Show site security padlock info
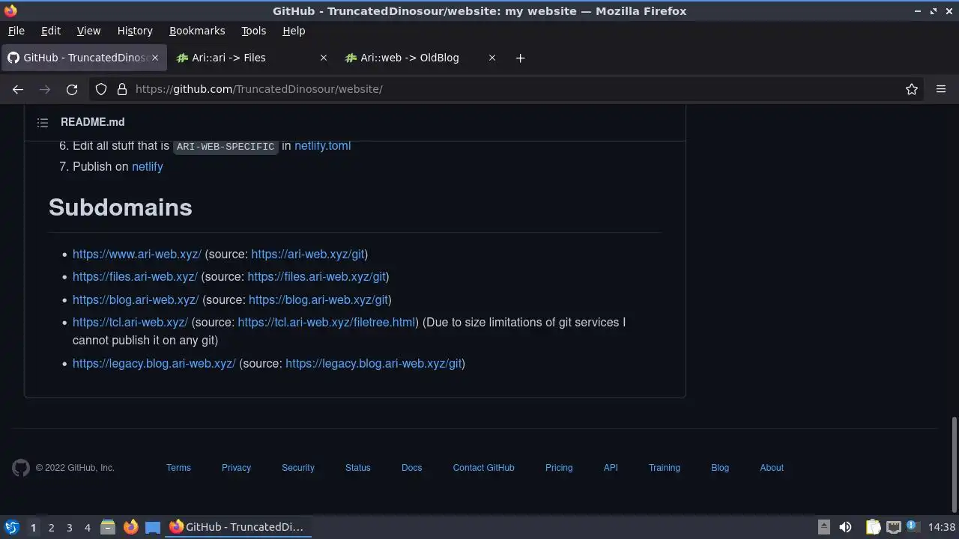Image resolution: width=959 pixels, height=539 pixels. tap(122, 89)
